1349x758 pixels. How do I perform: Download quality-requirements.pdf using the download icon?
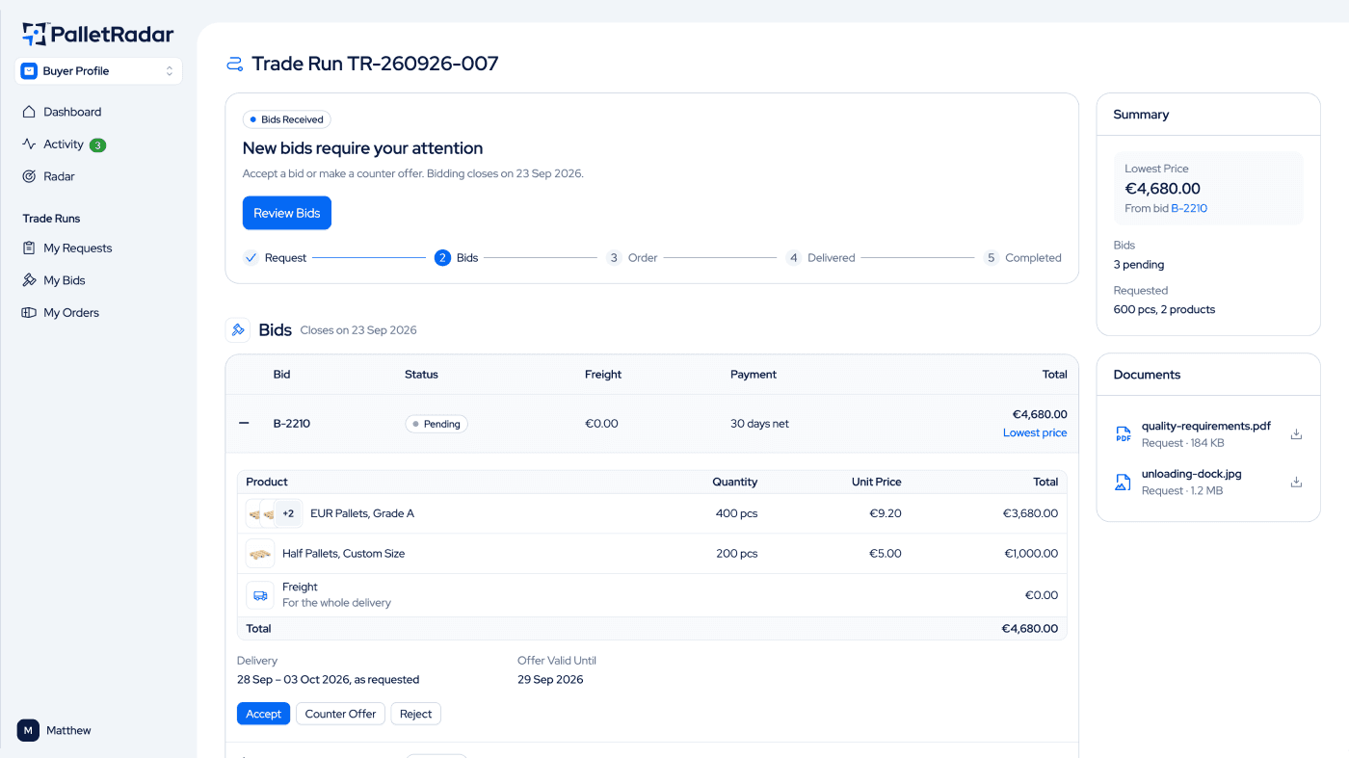point(1296,434)
